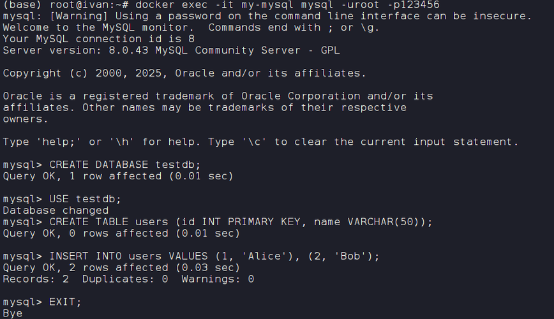The image size is (554, 319).
Task: Click the word 'owners.' in the notice
Action: tap(26, 119)
